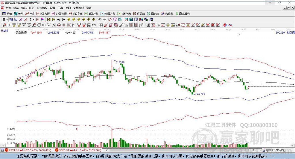Click the up-triangle button at volume panel corner

3,145
